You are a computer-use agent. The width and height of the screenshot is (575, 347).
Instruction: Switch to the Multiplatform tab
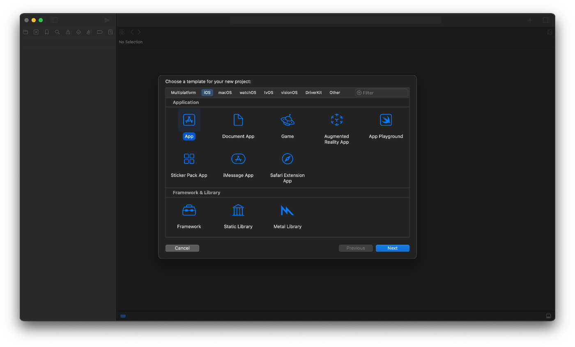(x=184, y=93)
